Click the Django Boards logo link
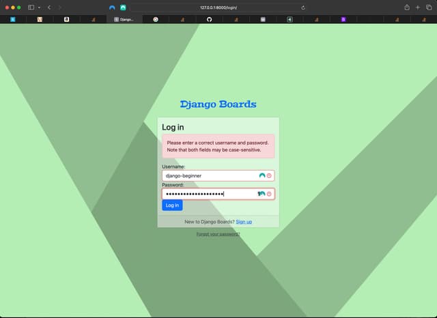This screenshot has width=437, height=318. pos(218,104)
